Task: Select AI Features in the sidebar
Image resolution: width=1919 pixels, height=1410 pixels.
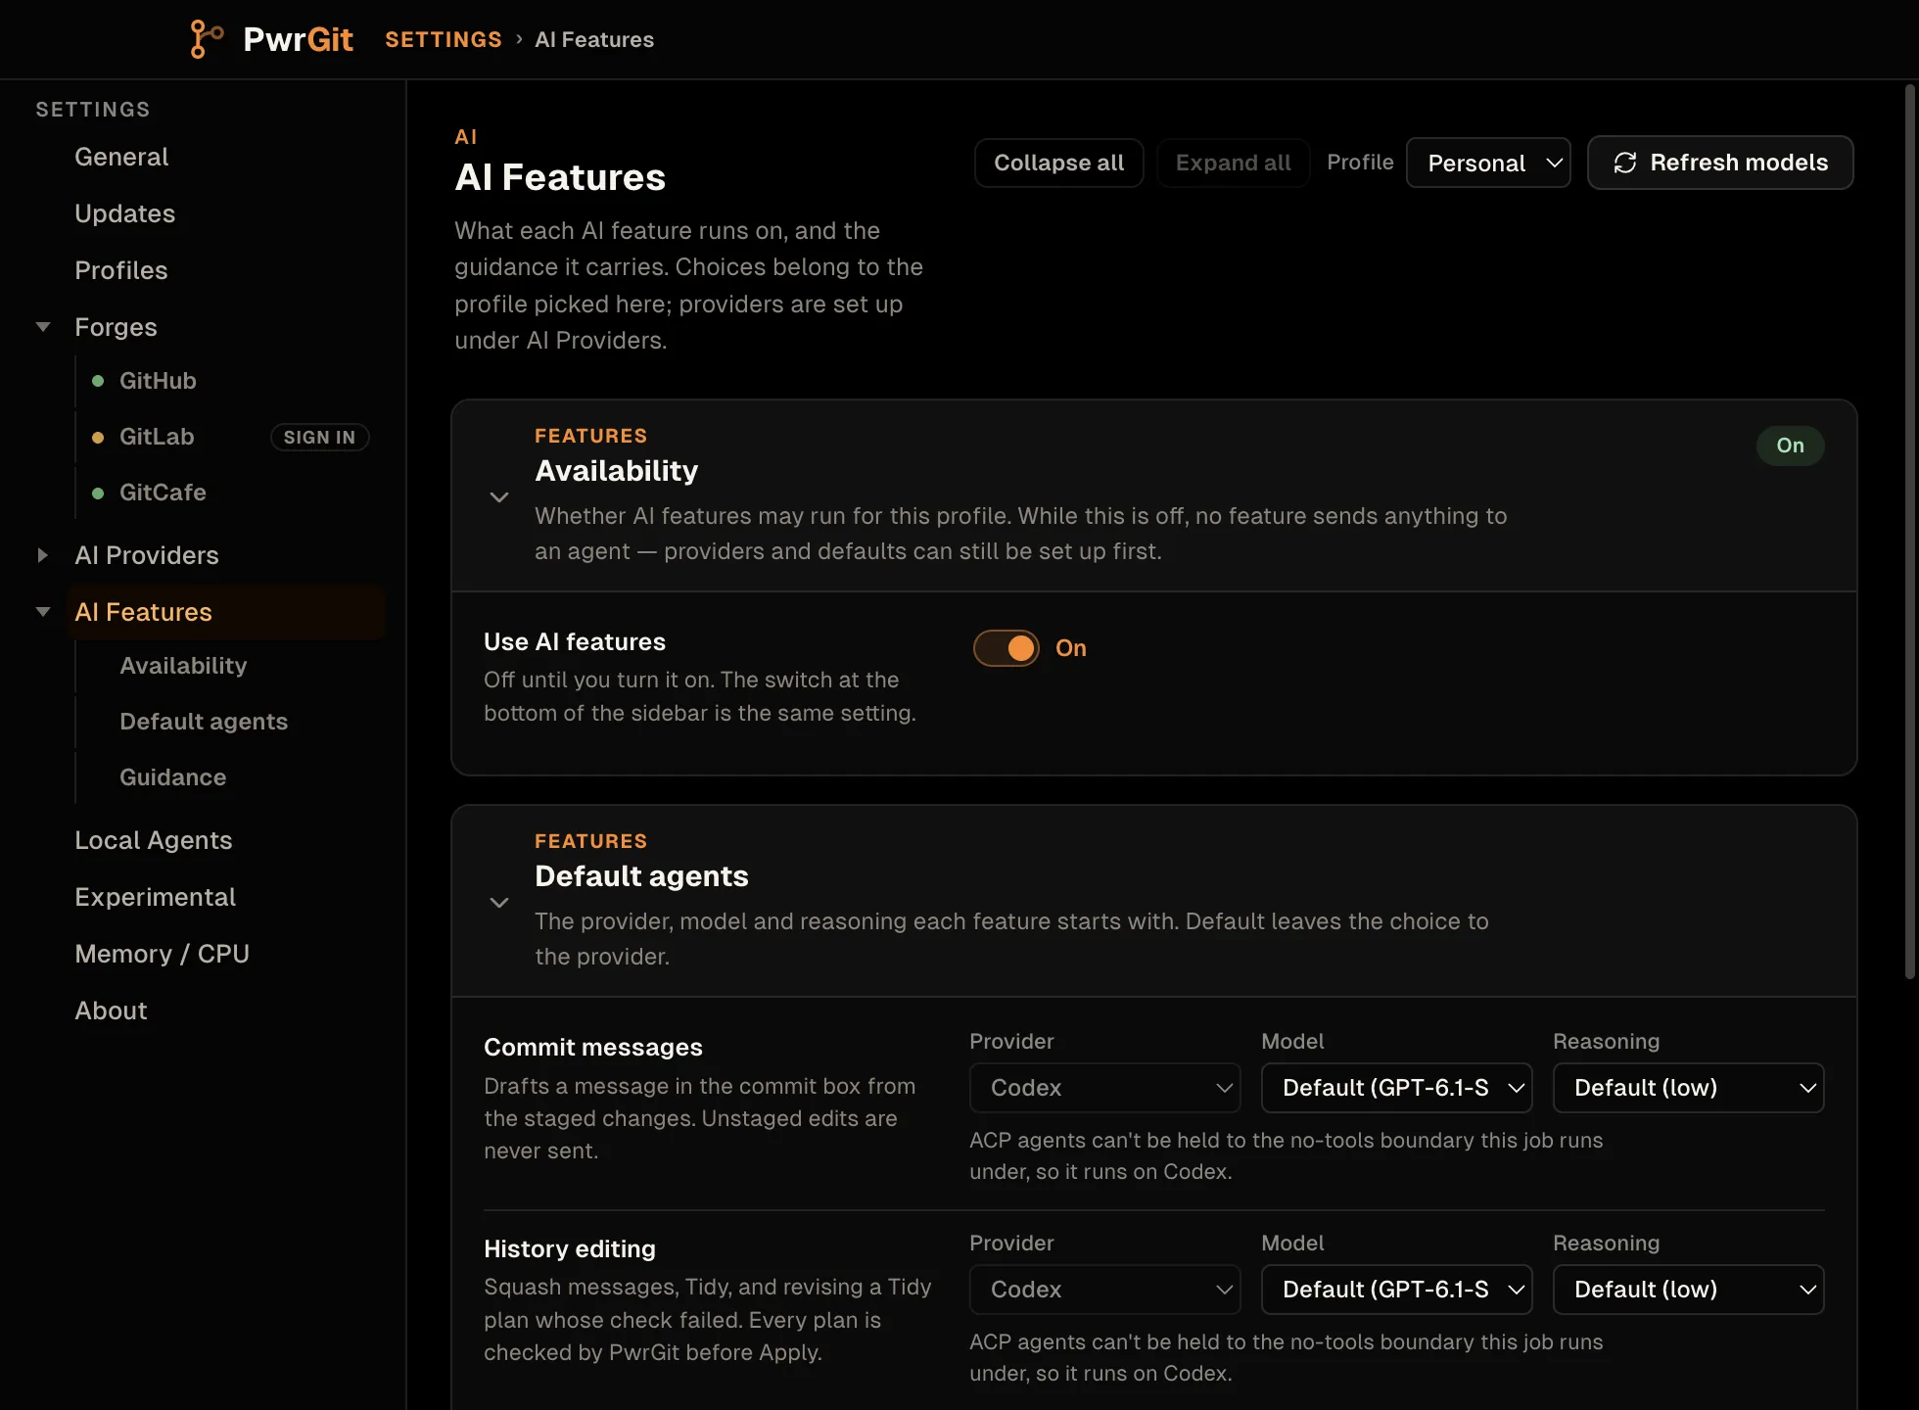Action: pos(226,612)
